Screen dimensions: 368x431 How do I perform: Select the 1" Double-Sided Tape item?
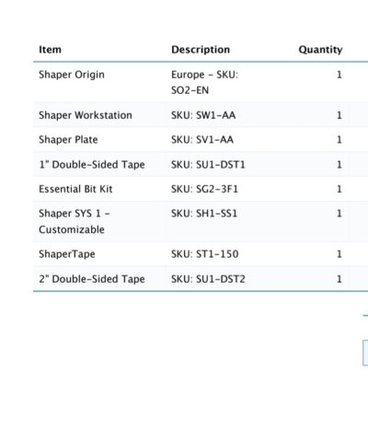(x=92, y=165)
